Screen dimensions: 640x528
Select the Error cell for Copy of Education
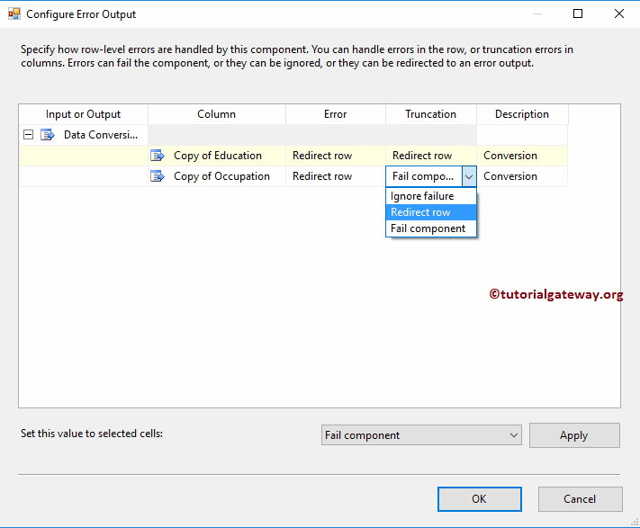[335, 156]
